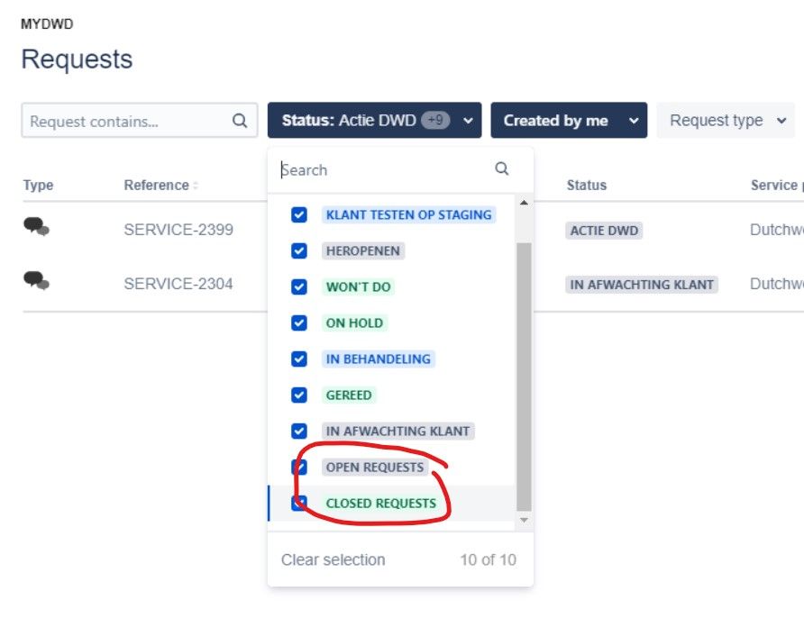Image resolution: width=804 pixels, height=618 pixels.
Task: Uncheck the On Hold status checkbox
Action: coord(299,323)
